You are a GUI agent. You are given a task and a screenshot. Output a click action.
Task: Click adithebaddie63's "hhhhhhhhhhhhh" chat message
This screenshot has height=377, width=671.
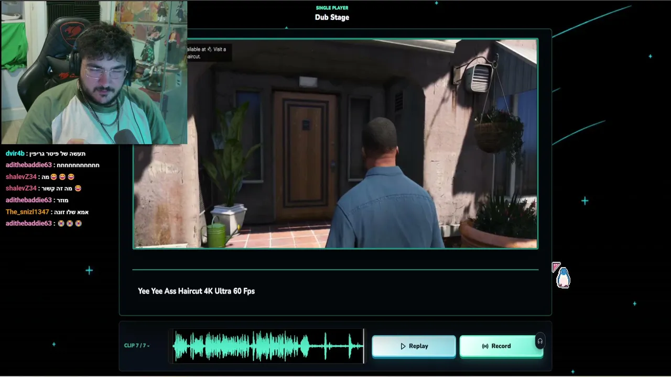coord(78,165)
